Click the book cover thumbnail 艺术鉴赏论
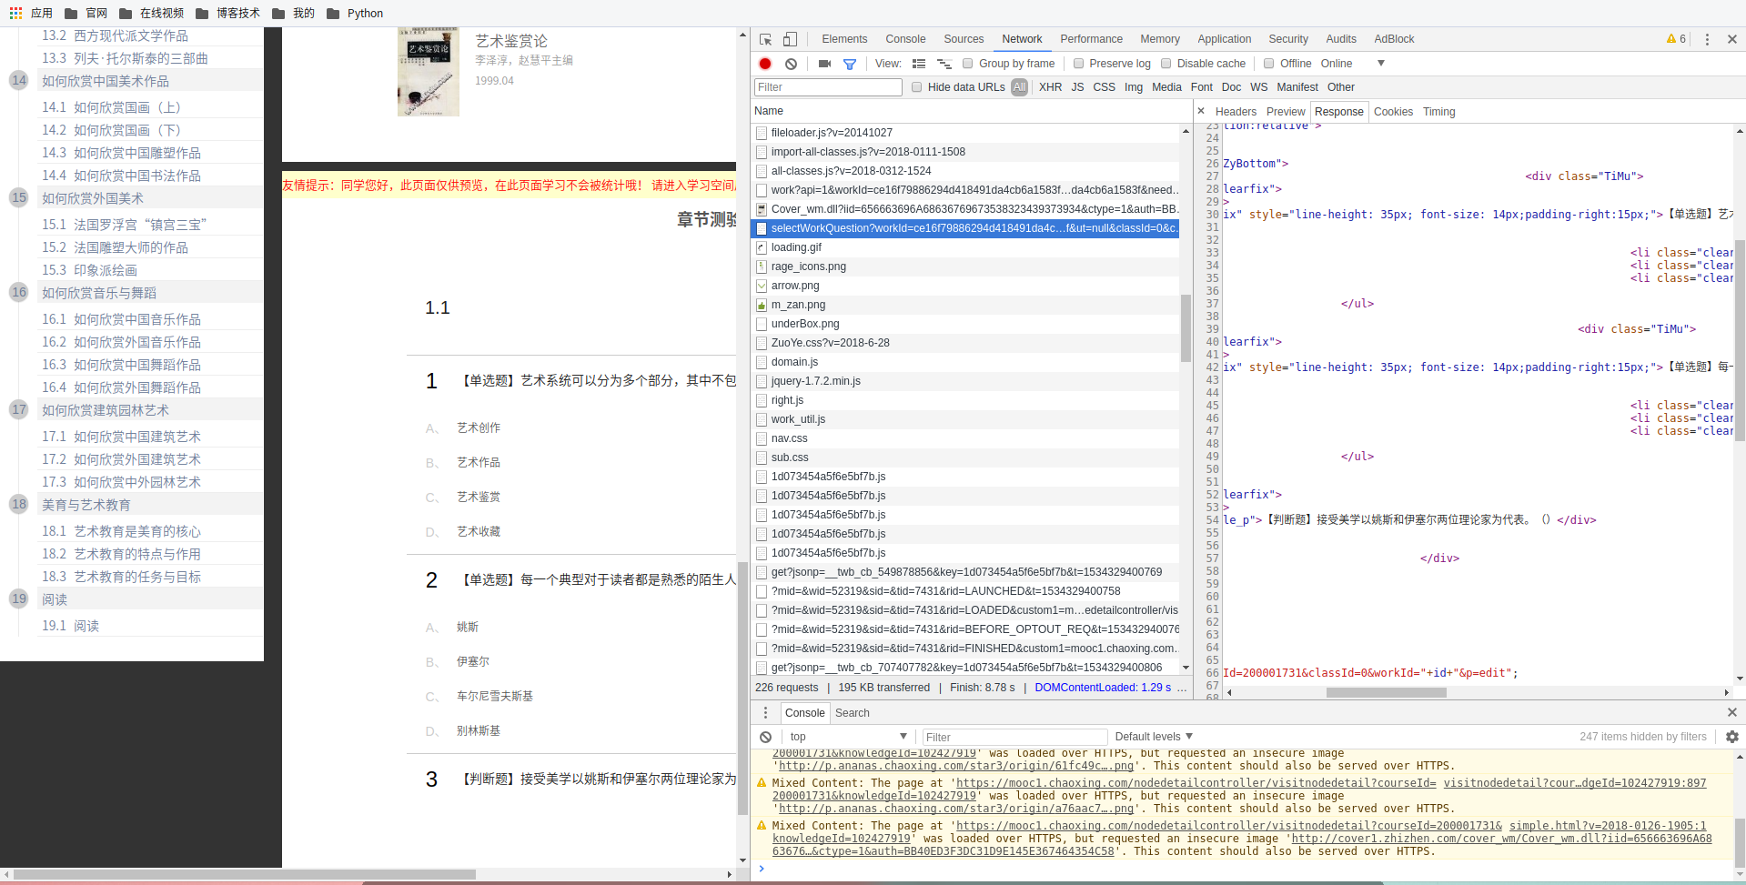 [429, 72]
